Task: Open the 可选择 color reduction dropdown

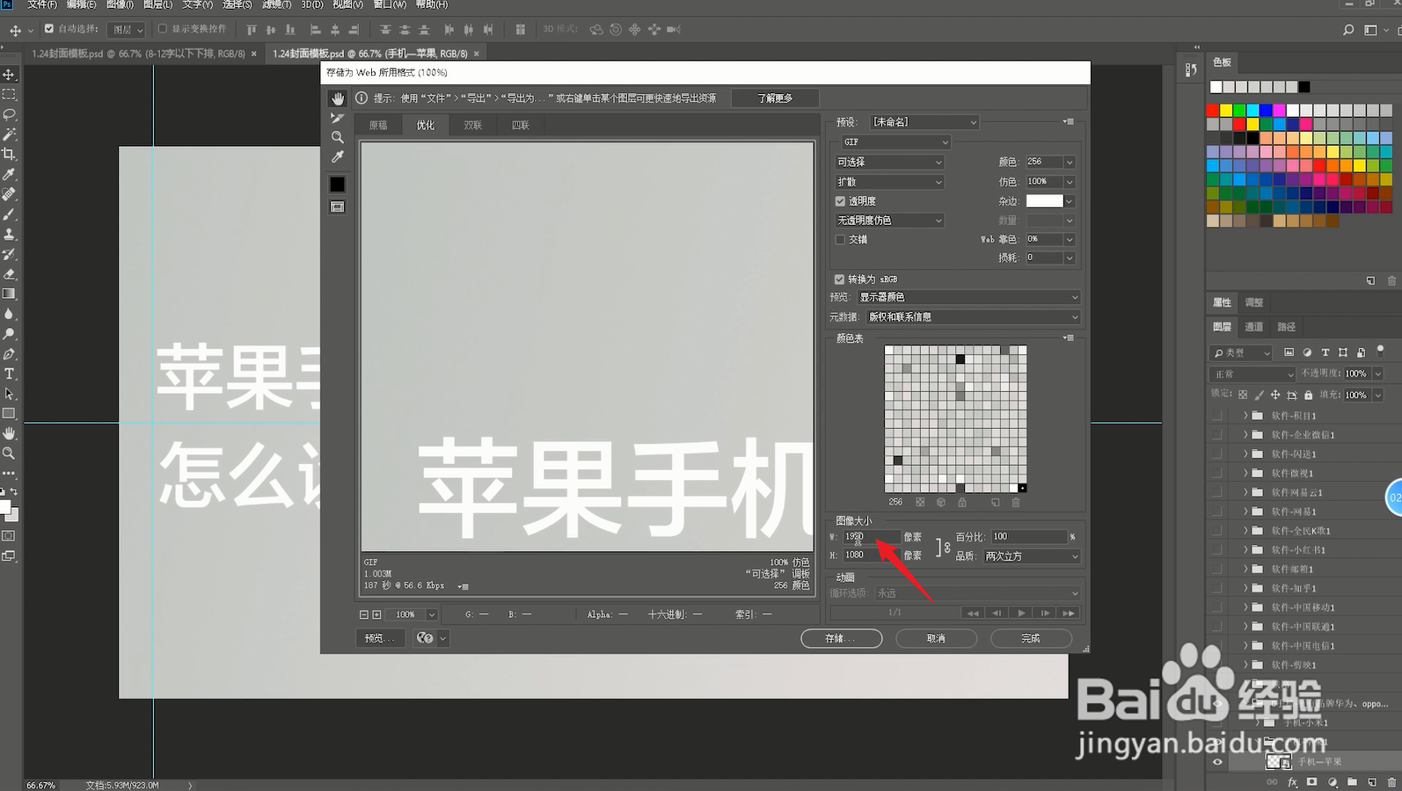Action: tap(889, 162)
